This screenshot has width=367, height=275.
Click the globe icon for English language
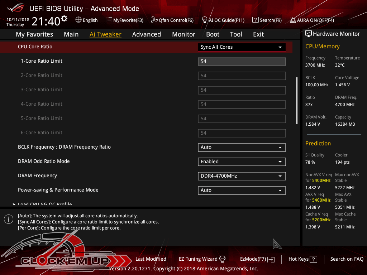[x=78, y=20]
